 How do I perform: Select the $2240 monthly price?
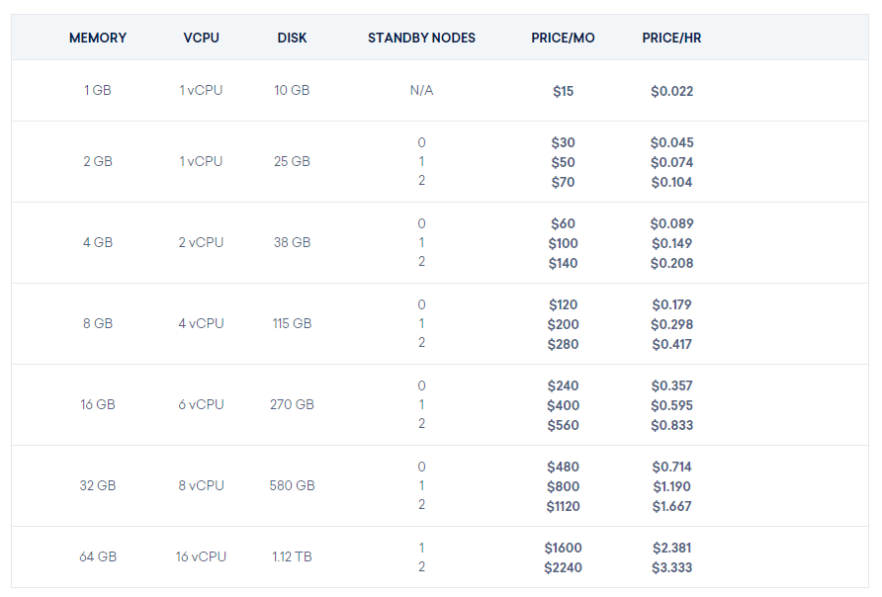tap(563, 567)
